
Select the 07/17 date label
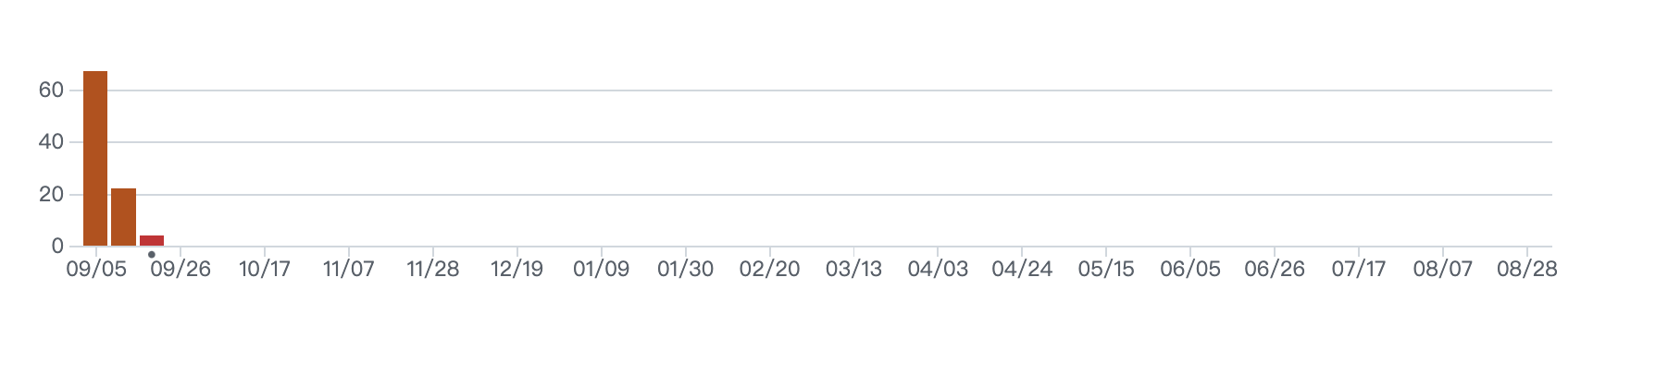click(x=1359, y=269)
